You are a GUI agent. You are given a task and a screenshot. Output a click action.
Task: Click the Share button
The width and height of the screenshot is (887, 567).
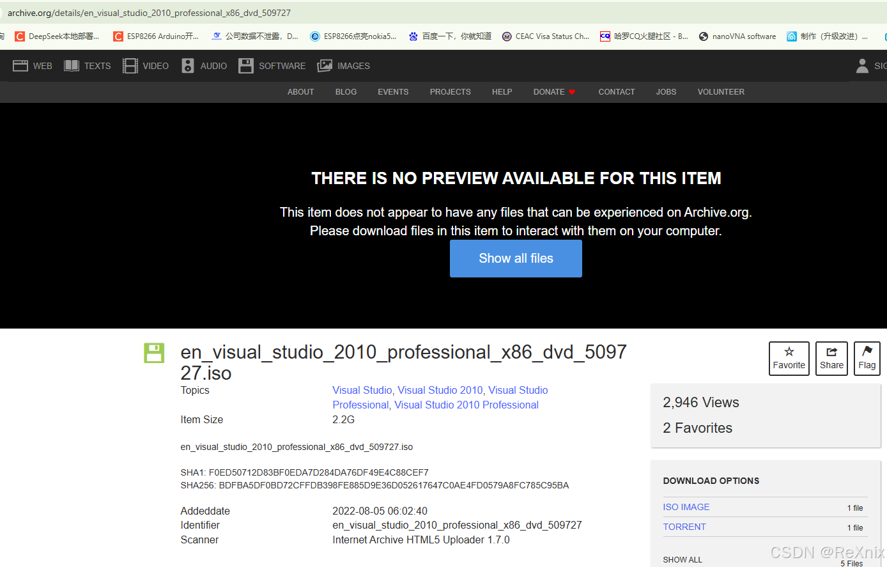point(831,359)
